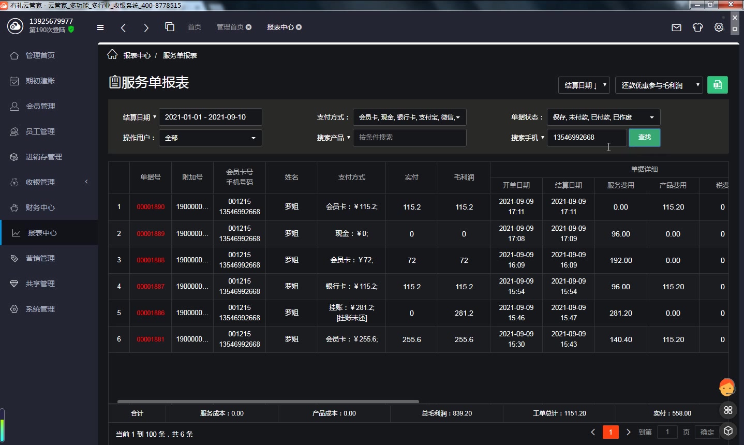744x445 pixels.
Task: Click the clothing theme icon in top bar
Action: click(697, 27)
